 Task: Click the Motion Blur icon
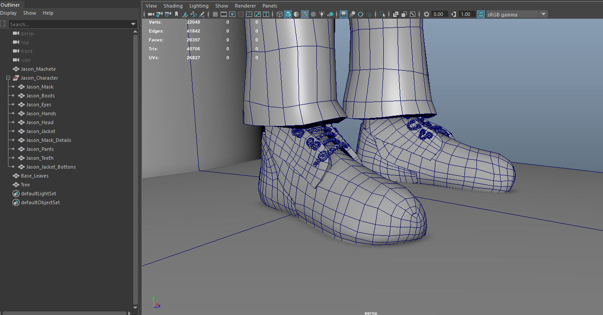pos(353,14)
